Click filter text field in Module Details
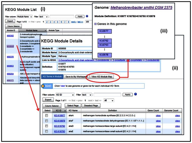This screenshot has width=192, height=143. pyautogui.click(x=107, y=95)
